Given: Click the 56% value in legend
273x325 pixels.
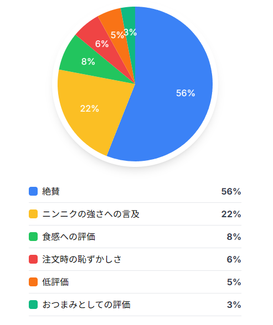Looking at the screenshot, I should coord(231,191).
